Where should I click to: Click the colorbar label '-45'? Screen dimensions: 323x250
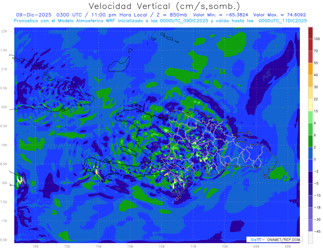[x=317, y=231]
